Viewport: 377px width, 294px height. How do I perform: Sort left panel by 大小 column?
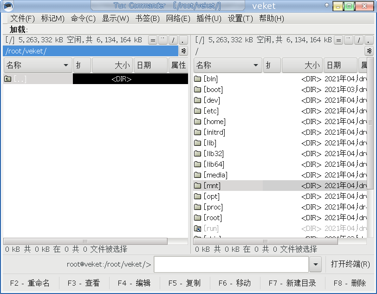coord(112,65)
